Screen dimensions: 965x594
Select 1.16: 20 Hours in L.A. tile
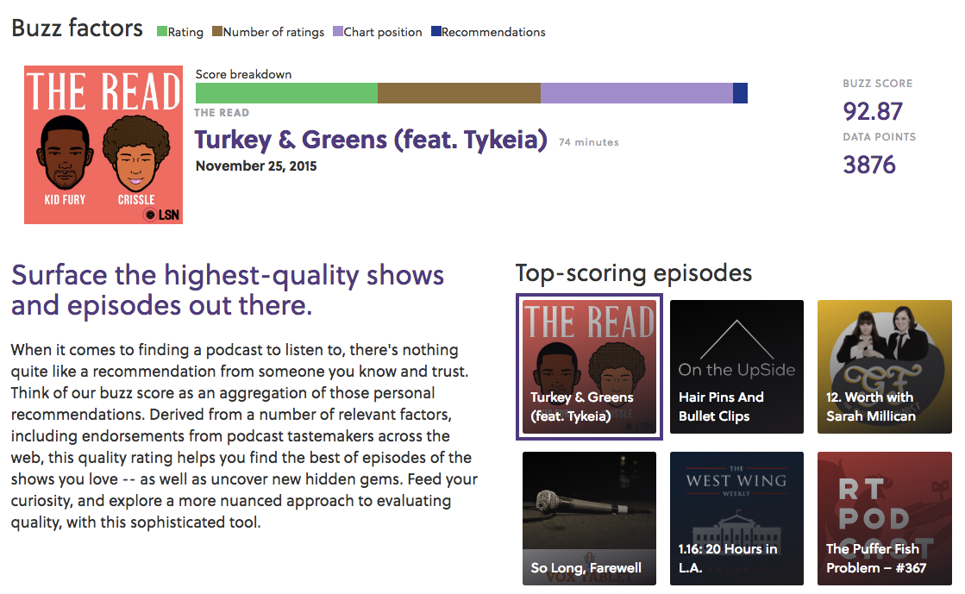click(736, 518)
